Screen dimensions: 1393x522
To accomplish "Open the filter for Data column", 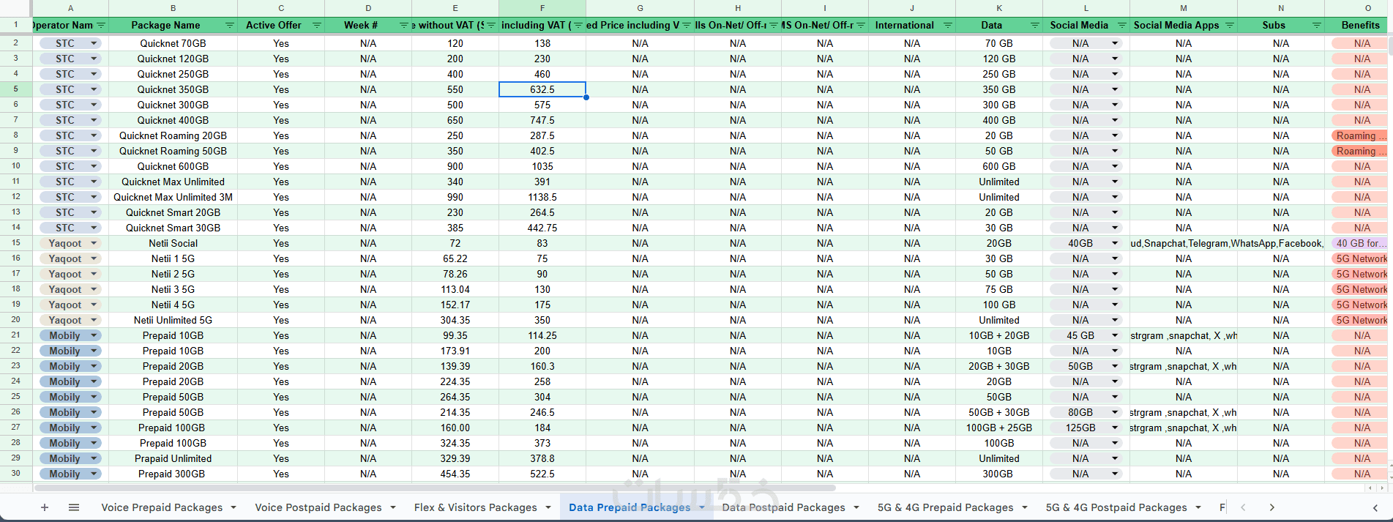I will click(1035, 25).
